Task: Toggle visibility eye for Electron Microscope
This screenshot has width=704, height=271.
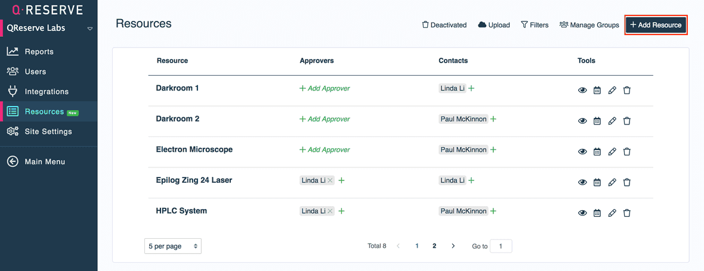Action: click(582, 151)
